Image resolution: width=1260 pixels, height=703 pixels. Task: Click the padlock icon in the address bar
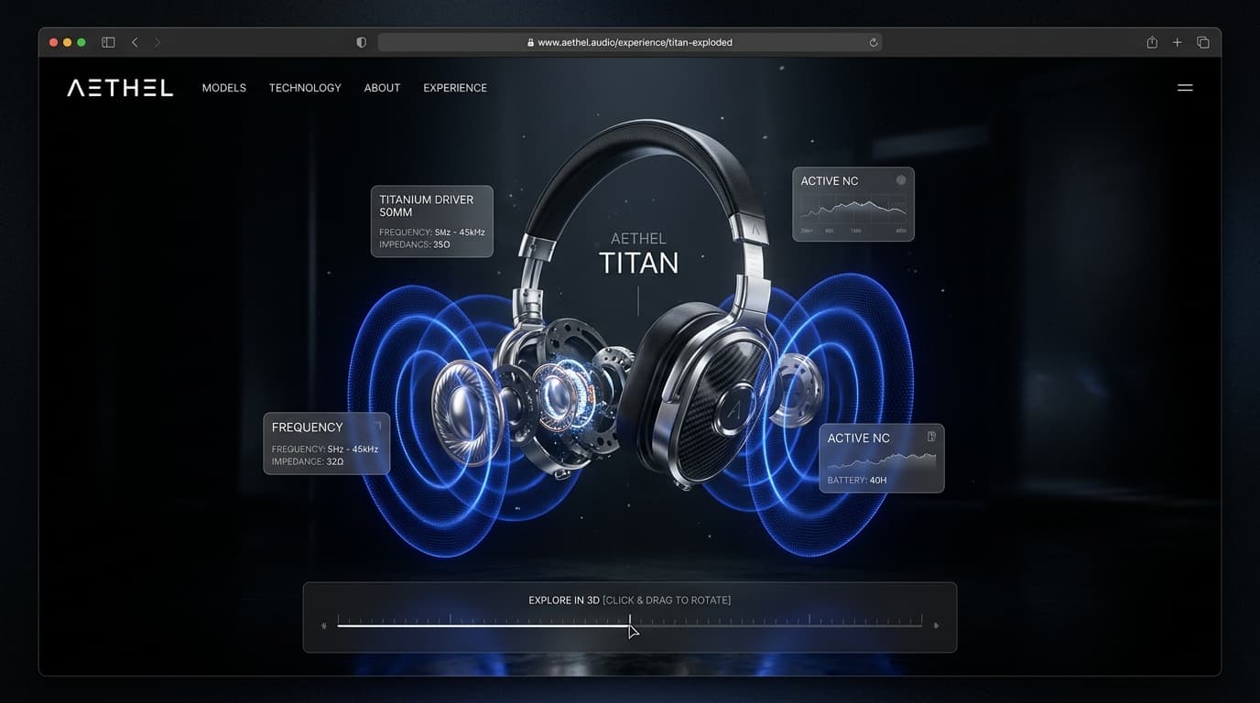pyautogui.click(x=530, y=42)
